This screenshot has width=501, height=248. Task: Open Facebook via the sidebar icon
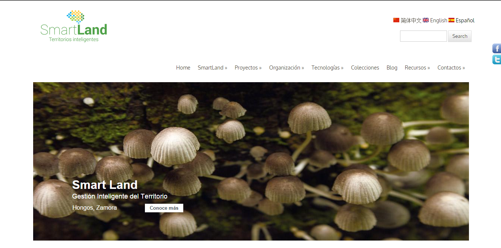click(496, 48)
